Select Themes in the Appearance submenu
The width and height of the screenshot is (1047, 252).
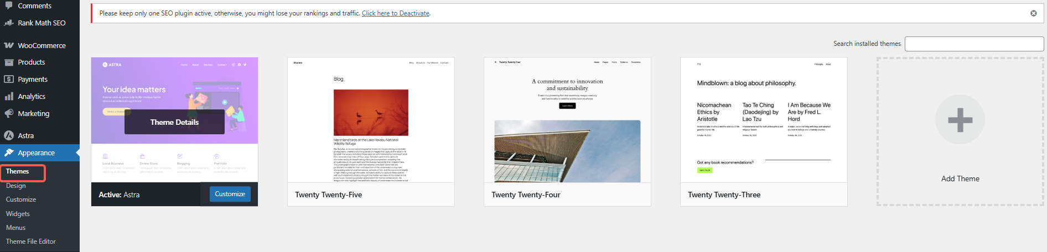[x=18, y=172]
